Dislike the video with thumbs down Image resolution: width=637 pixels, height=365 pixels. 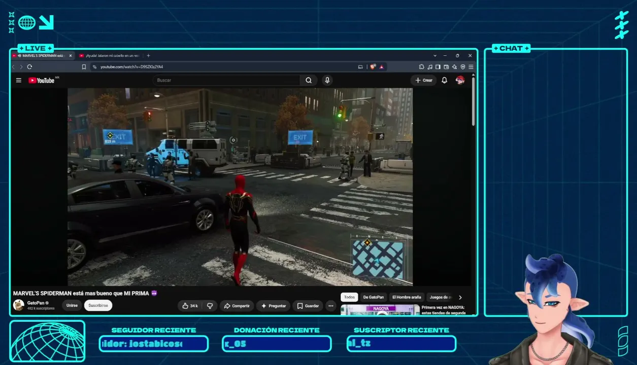210,306
